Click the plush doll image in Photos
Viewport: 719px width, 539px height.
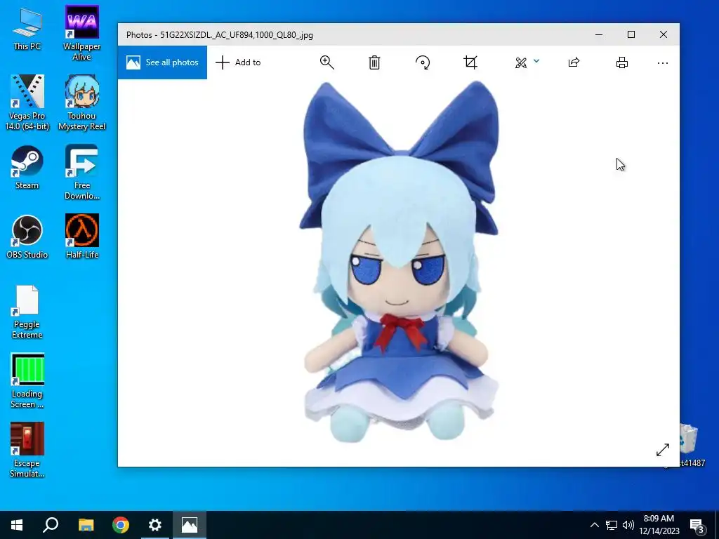399,262
